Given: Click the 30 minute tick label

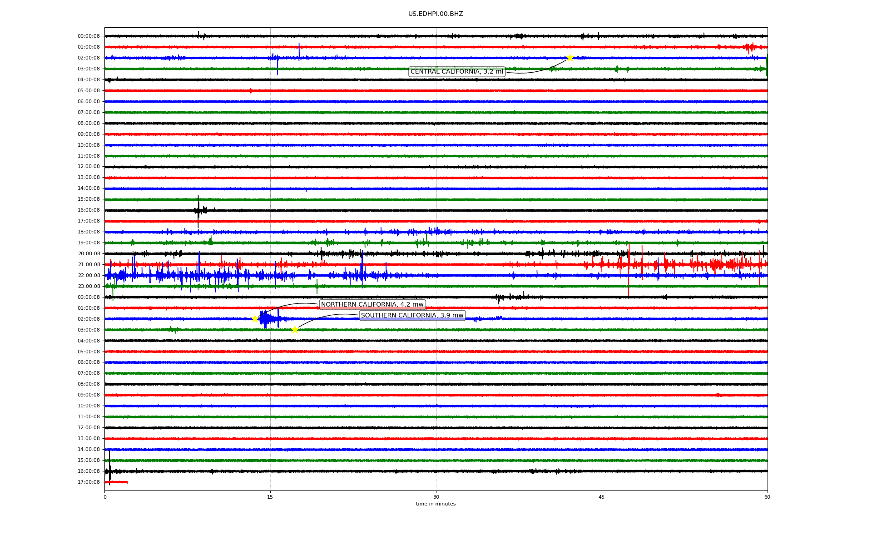Looking at the screenshot, I should point(436,497).
